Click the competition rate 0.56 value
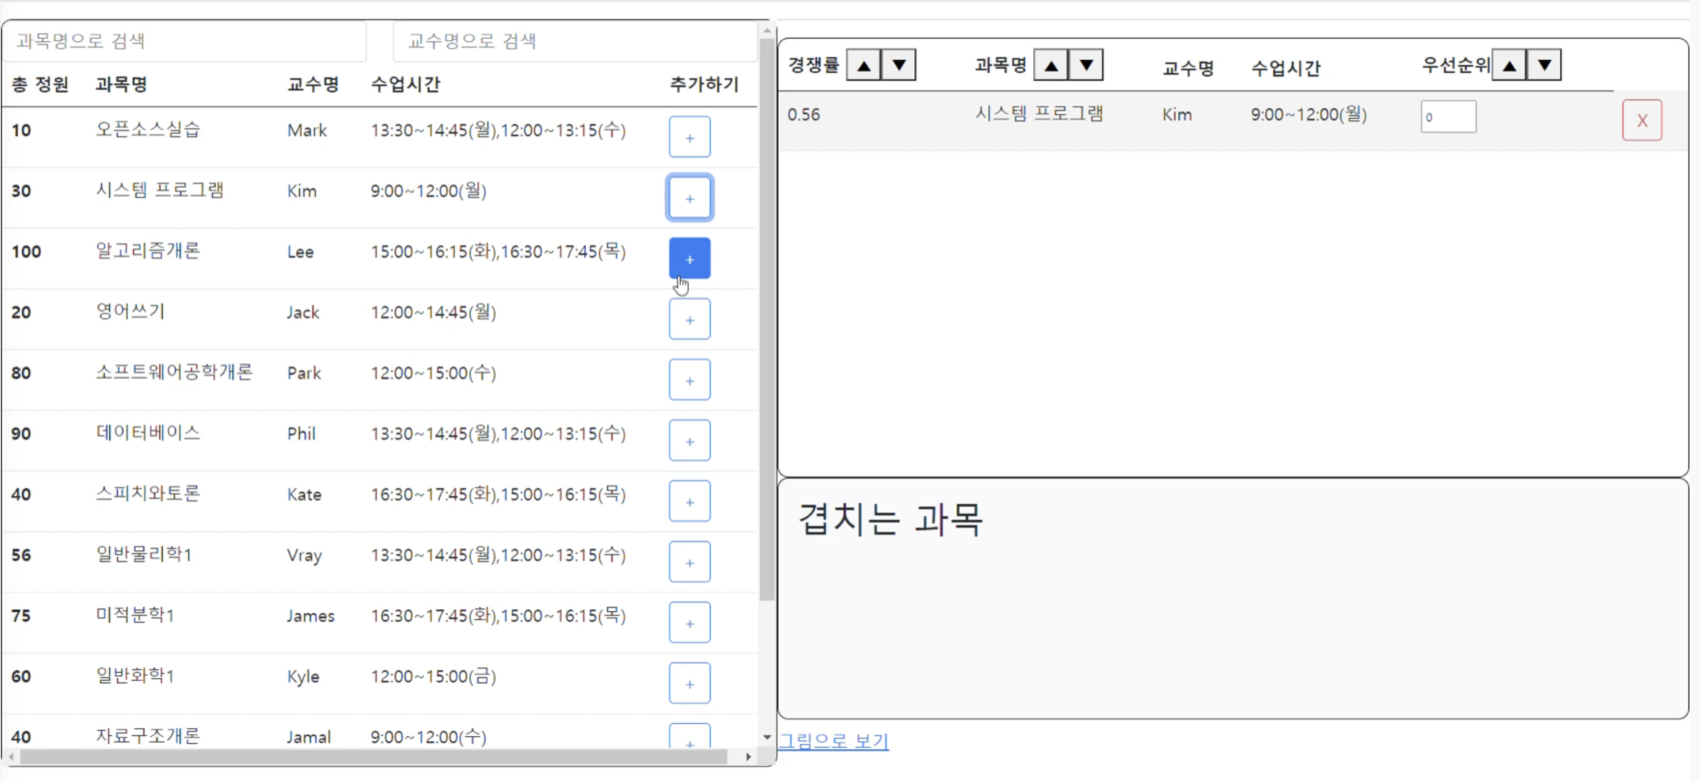 pos(803,114)
